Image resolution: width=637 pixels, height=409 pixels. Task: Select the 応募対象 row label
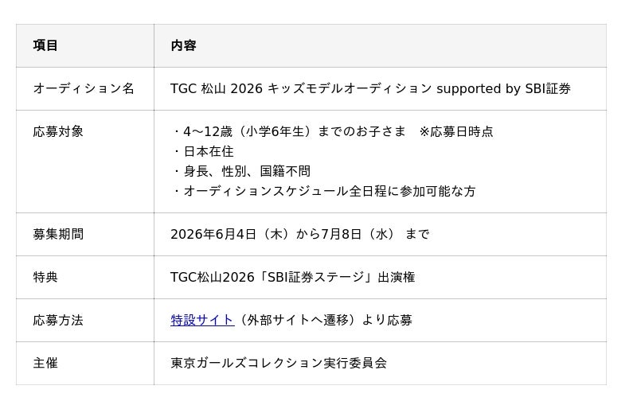(58, 131)
